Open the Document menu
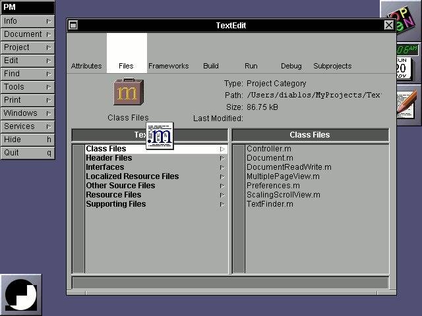This screenshot has height=316, width=422. coord(28,34)
